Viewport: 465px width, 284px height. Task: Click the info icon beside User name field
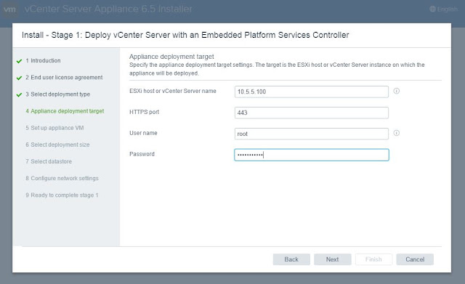[x=396, y=133]
